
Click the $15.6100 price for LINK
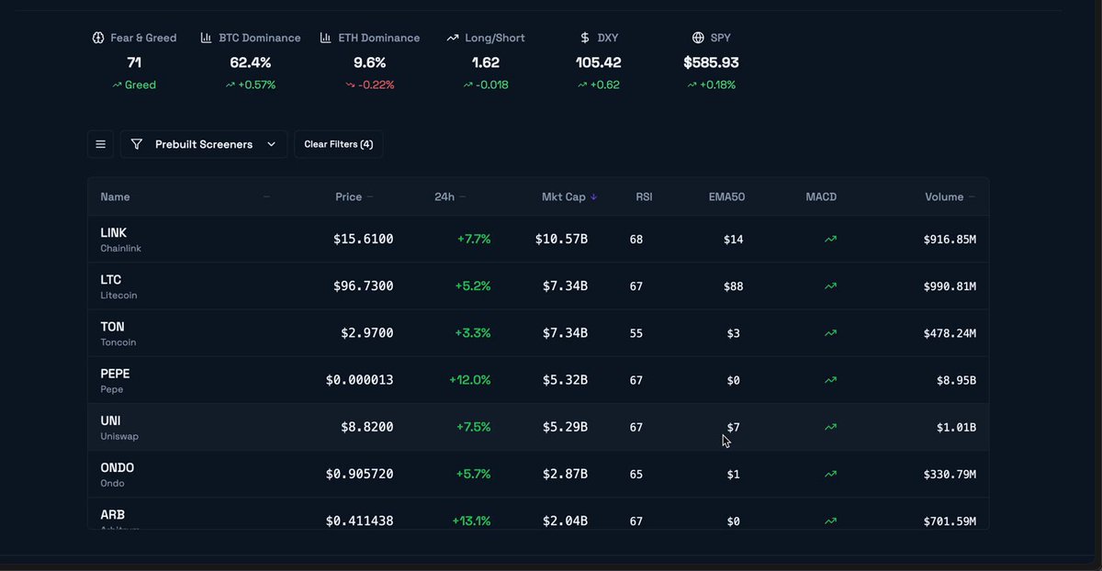364,239
